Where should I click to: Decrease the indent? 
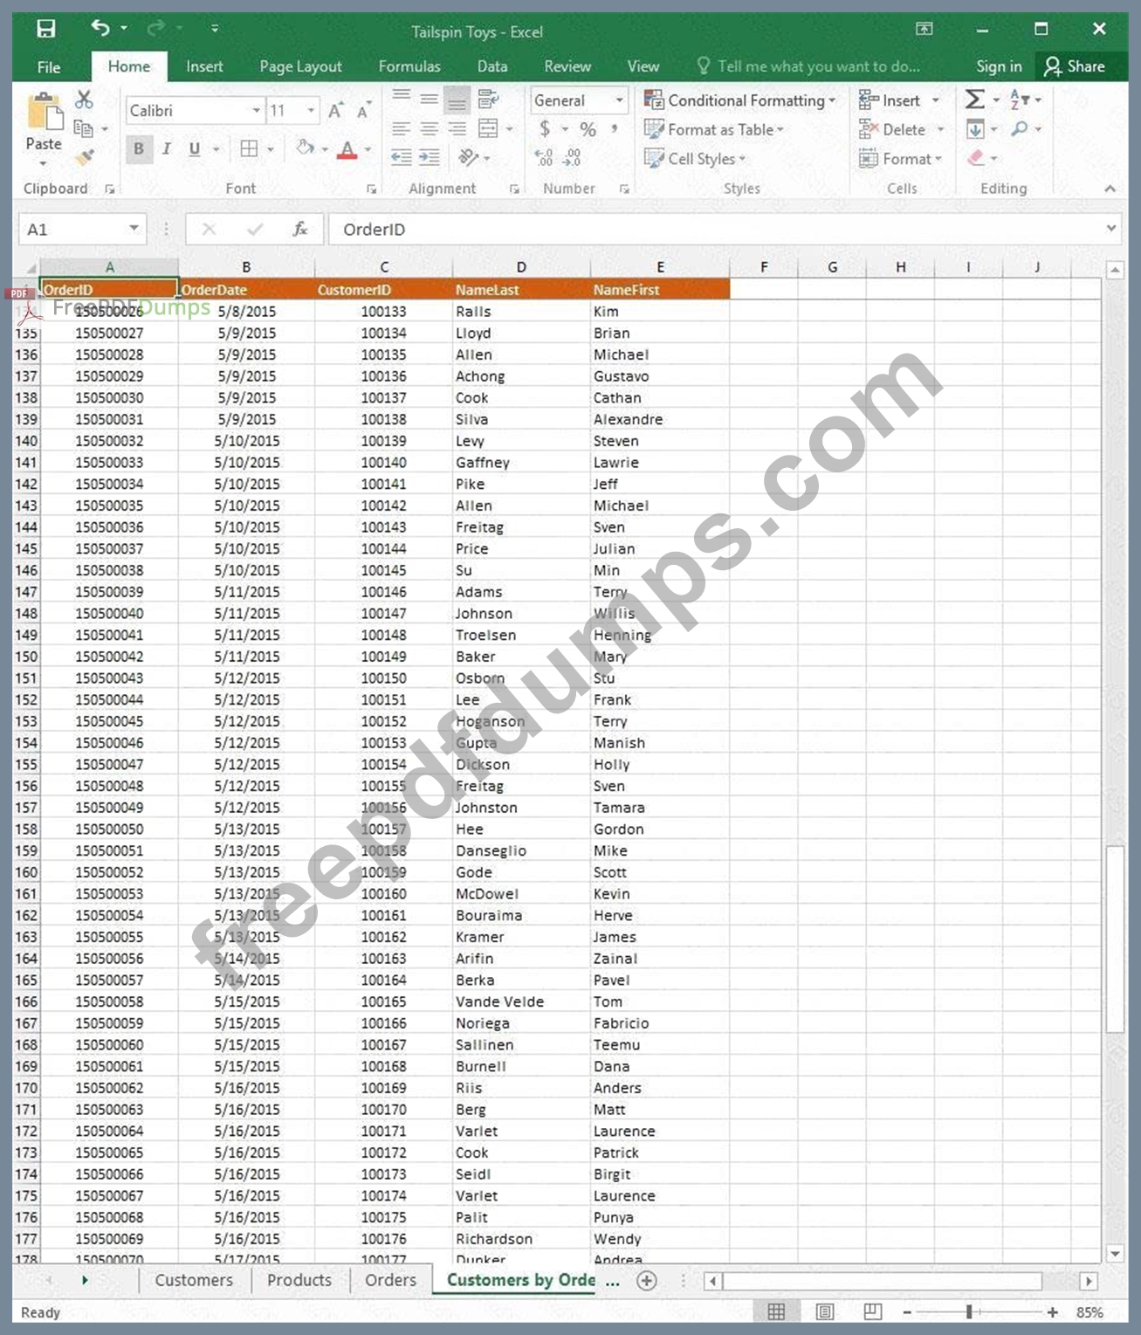click(401, 158)
